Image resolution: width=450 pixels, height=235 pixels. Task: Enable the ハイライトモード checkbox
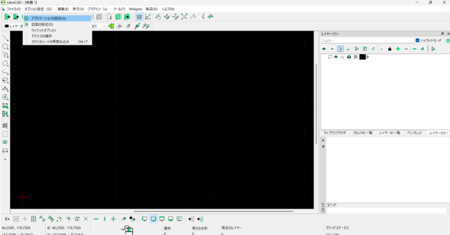click(418, 41)
